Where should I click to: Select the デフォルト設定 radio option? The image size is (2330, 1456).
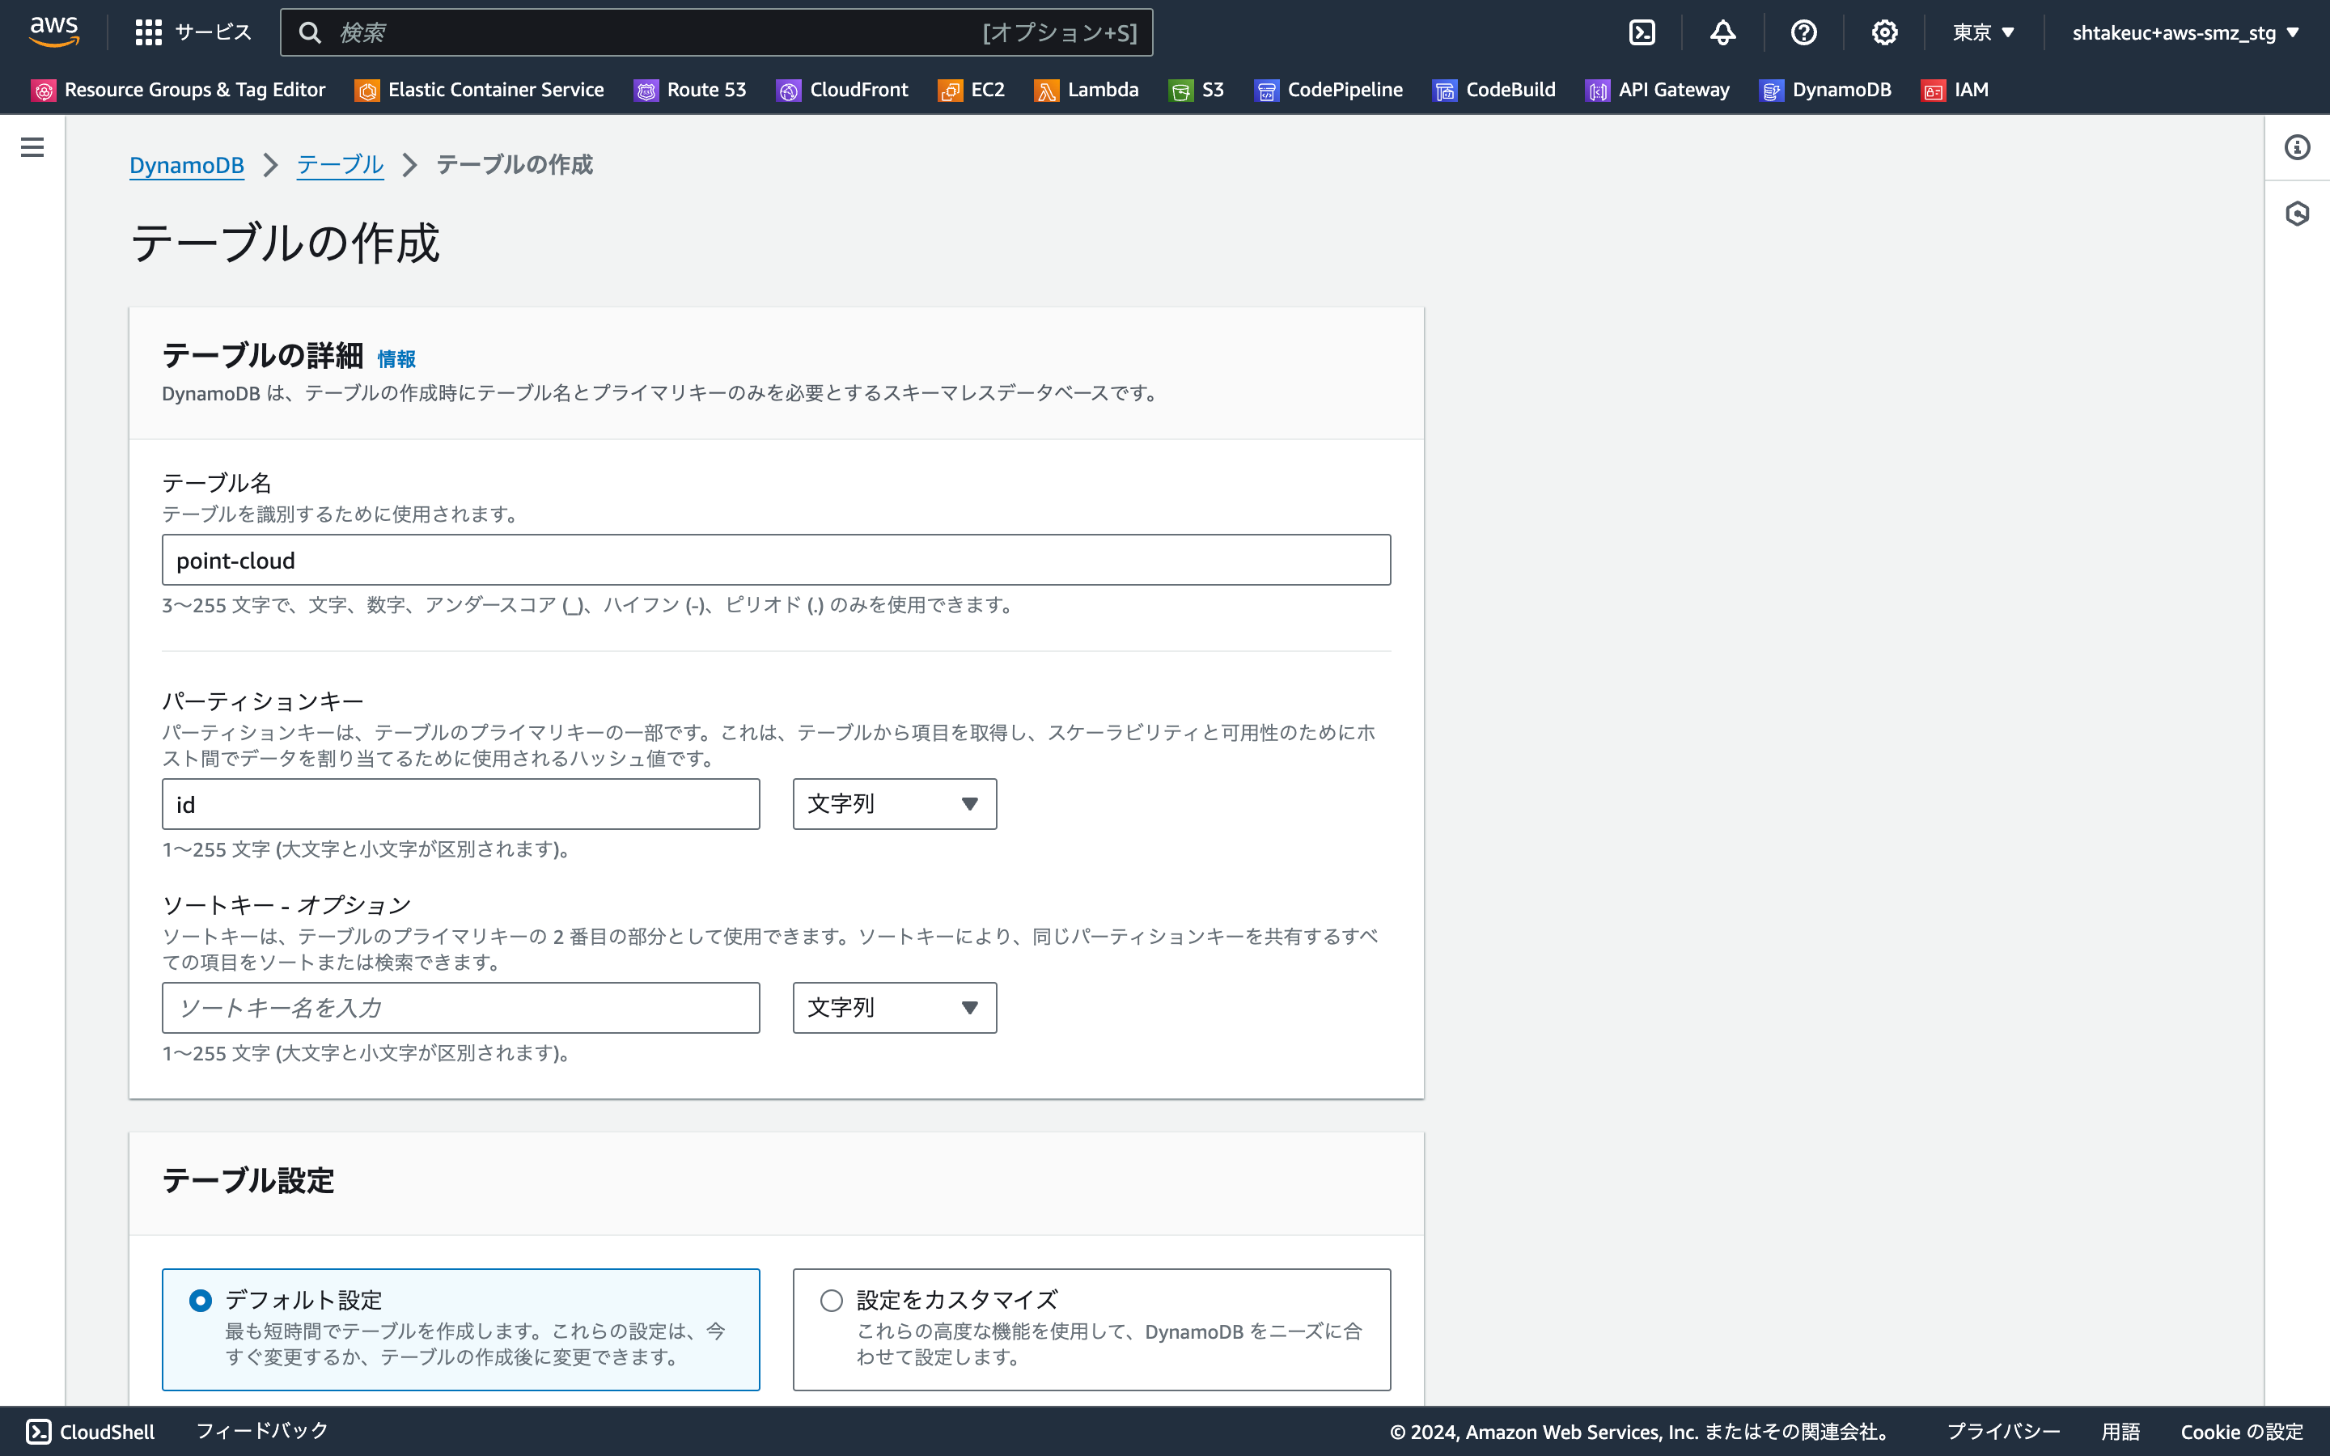(x=201, y=1300)
